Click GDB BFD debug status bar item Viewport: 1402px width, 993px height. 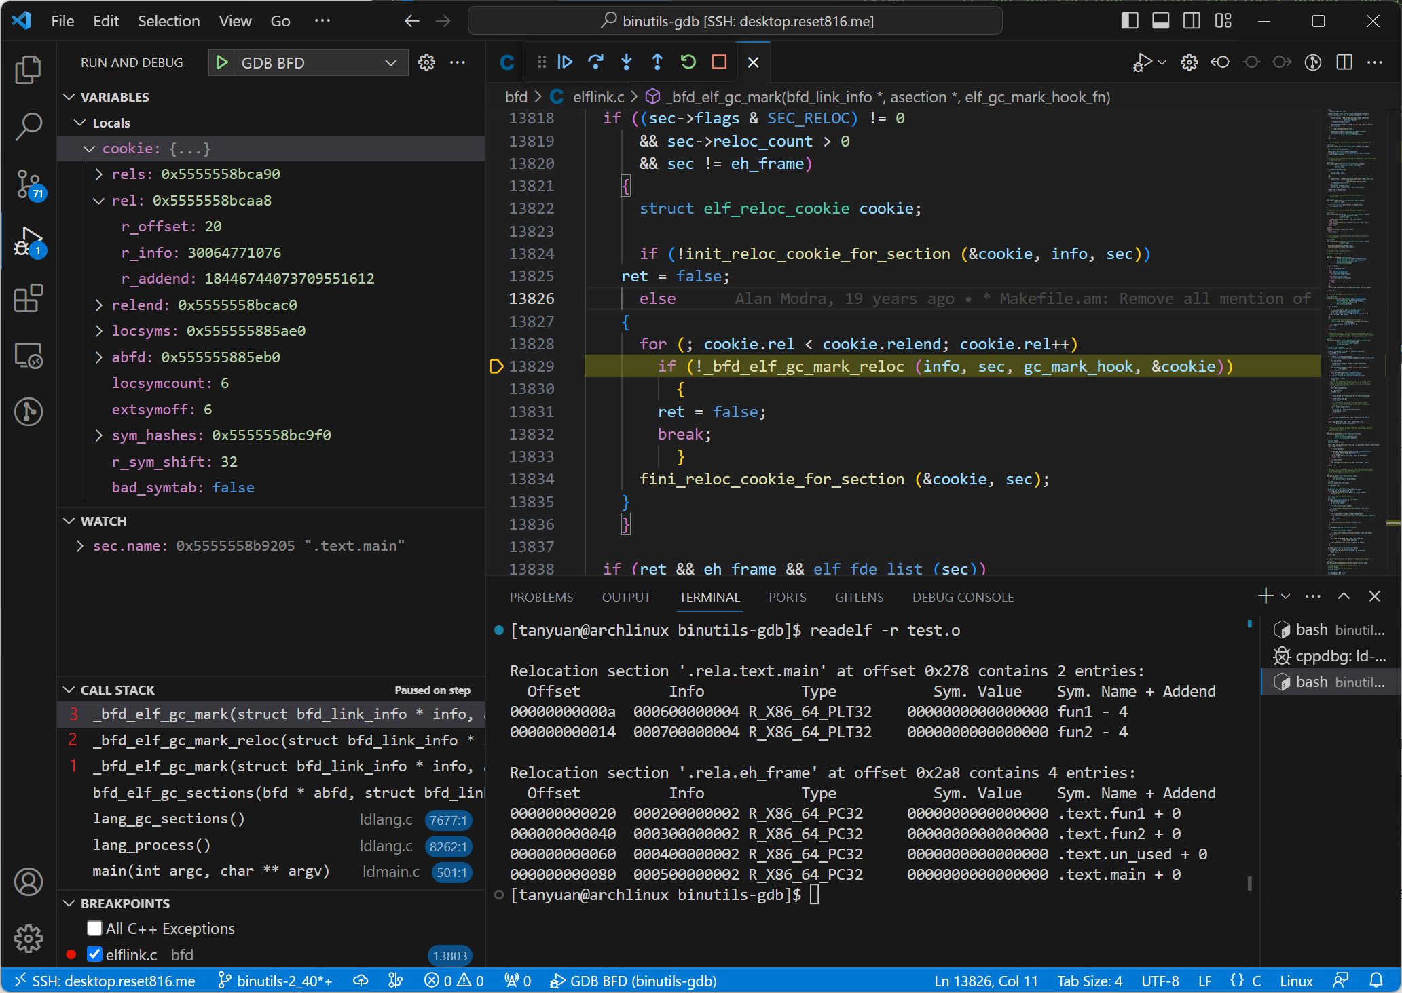click(633, 981)
